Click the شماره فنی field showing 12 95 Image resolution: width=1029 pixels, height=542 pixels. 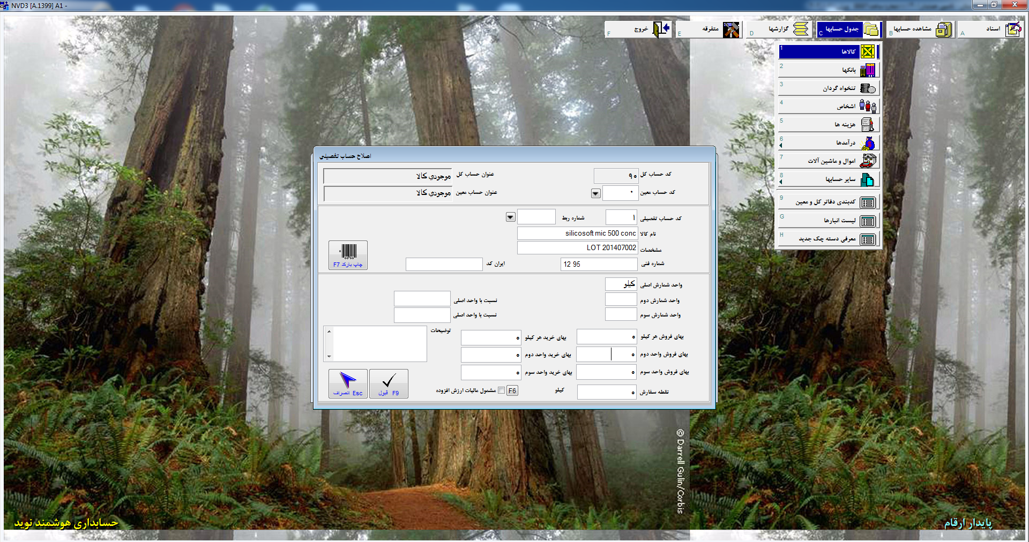click(x=599, y=264)
